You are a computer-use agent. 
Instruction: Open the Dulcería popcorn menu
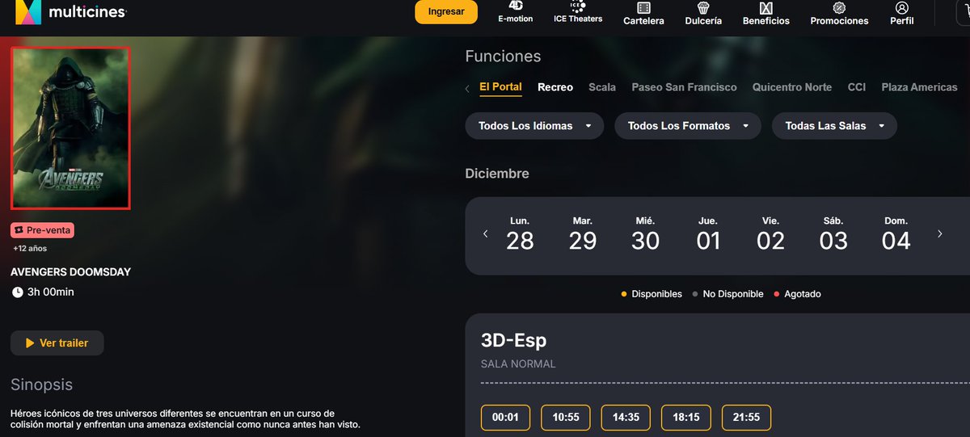pos(703,13)
